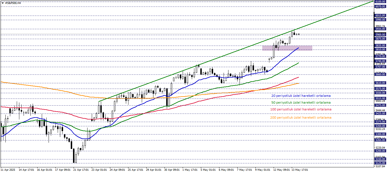Click the 5550.00 price level label
Viewport: 387px width, 173px height.
click(x=380, y=93)
